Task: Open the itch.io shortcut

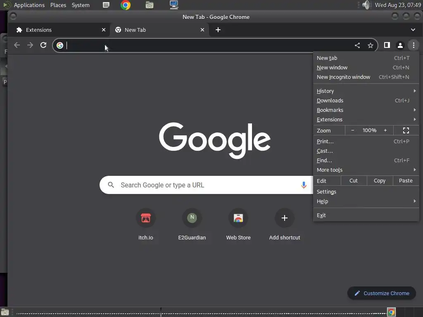Action: click(x=146, y=224)
